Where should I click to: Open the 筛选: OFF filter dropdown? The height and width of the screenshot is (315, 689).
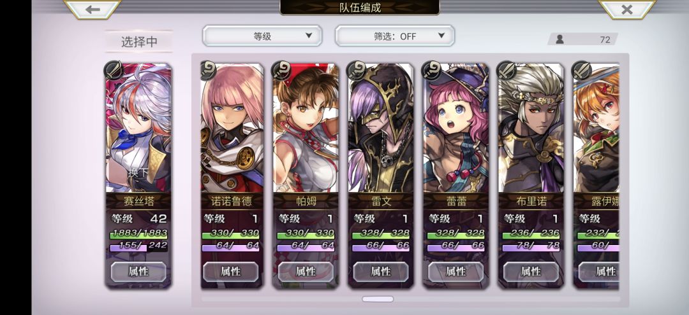pyautogui.click(x=395, y=36)
